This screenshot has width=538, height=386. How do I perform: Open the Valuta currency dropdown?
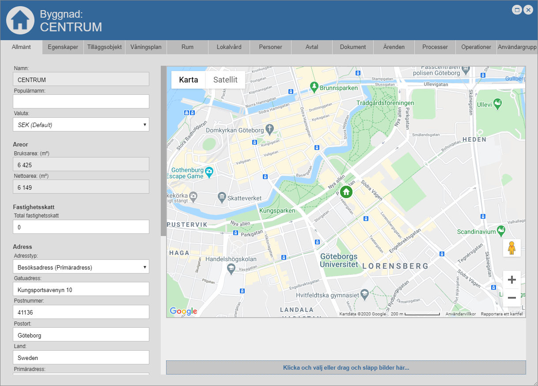tap(81, 125)
